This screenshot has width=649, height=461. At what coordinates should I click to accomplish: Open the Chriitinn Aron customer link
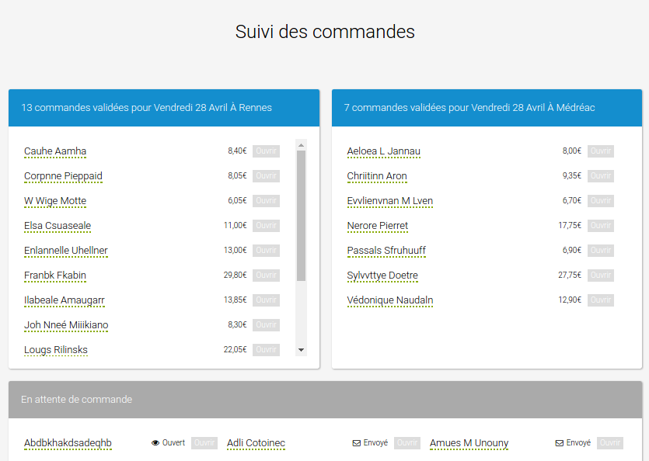[x=377, y=176]
